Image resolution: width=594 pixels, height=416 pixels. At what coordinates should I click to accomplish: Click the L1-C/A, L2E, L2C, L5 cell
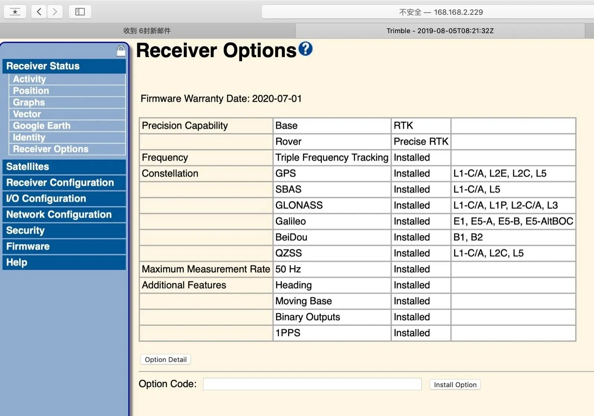pos(513,174)
